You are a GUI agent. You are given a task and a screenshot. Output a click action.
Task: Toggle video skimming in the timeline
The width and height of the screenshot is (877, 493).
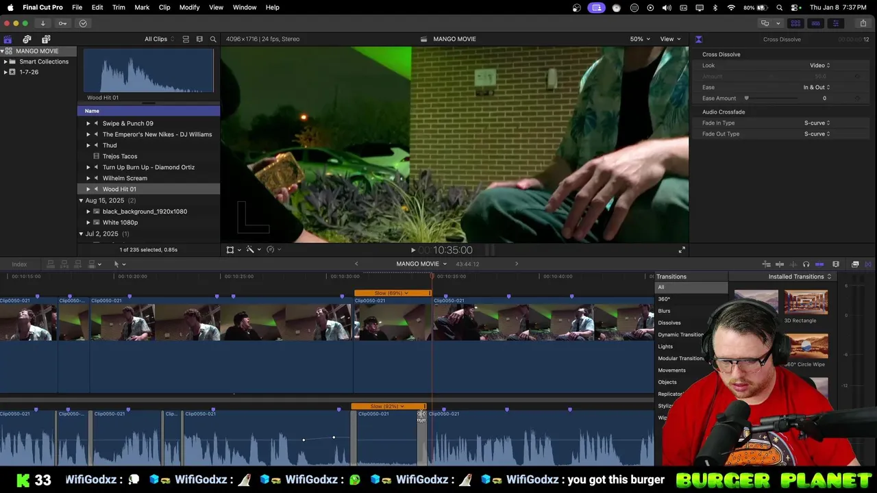click(x=780, y=264)
